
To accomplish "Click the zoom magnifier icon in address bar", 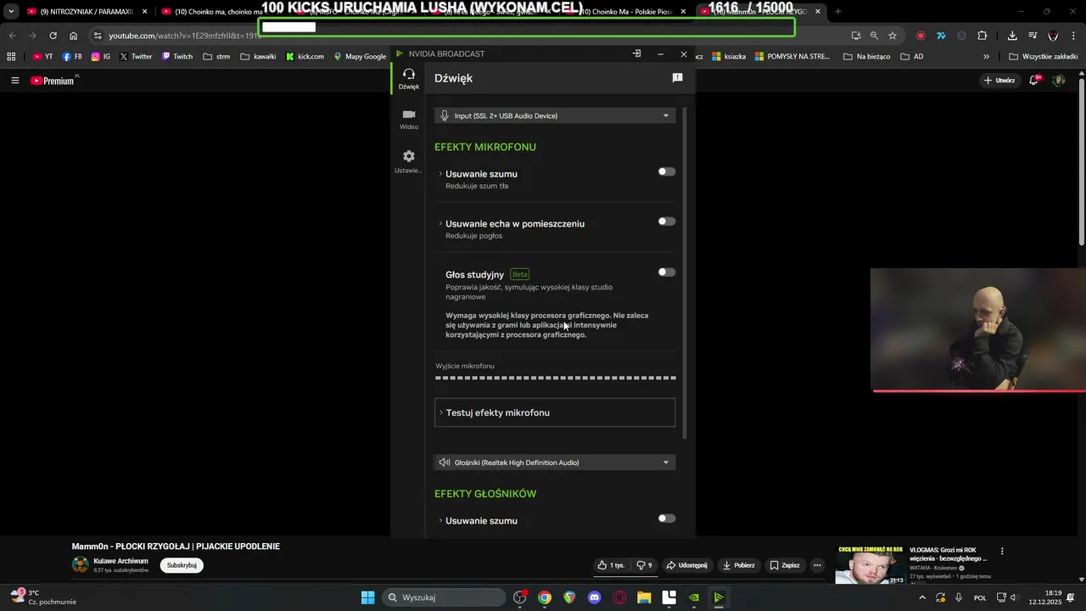I will point(874,36).
